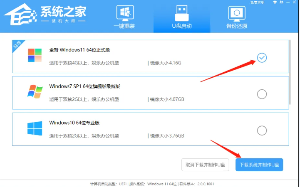Image resolution: width=300 pixels, height=187 pixels.
Task: Select the Windows7 SP1 旗舰版 radio button
Action: coord(262,94)
